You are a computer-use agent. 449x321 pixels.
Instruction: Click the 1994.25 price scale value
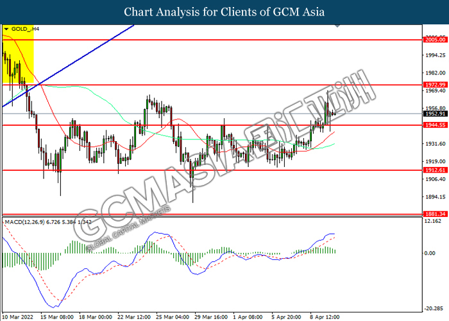click(436, 55)
